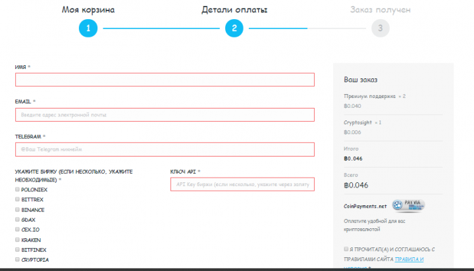Viewport: 474px width, 271px height.
Task: Check the GDAX exchange checkbox
Action: tap(17, 219)
